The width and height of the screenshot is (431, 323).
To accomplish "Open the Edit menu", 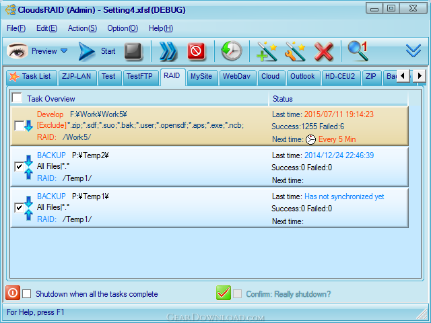I will pos(46,28).
